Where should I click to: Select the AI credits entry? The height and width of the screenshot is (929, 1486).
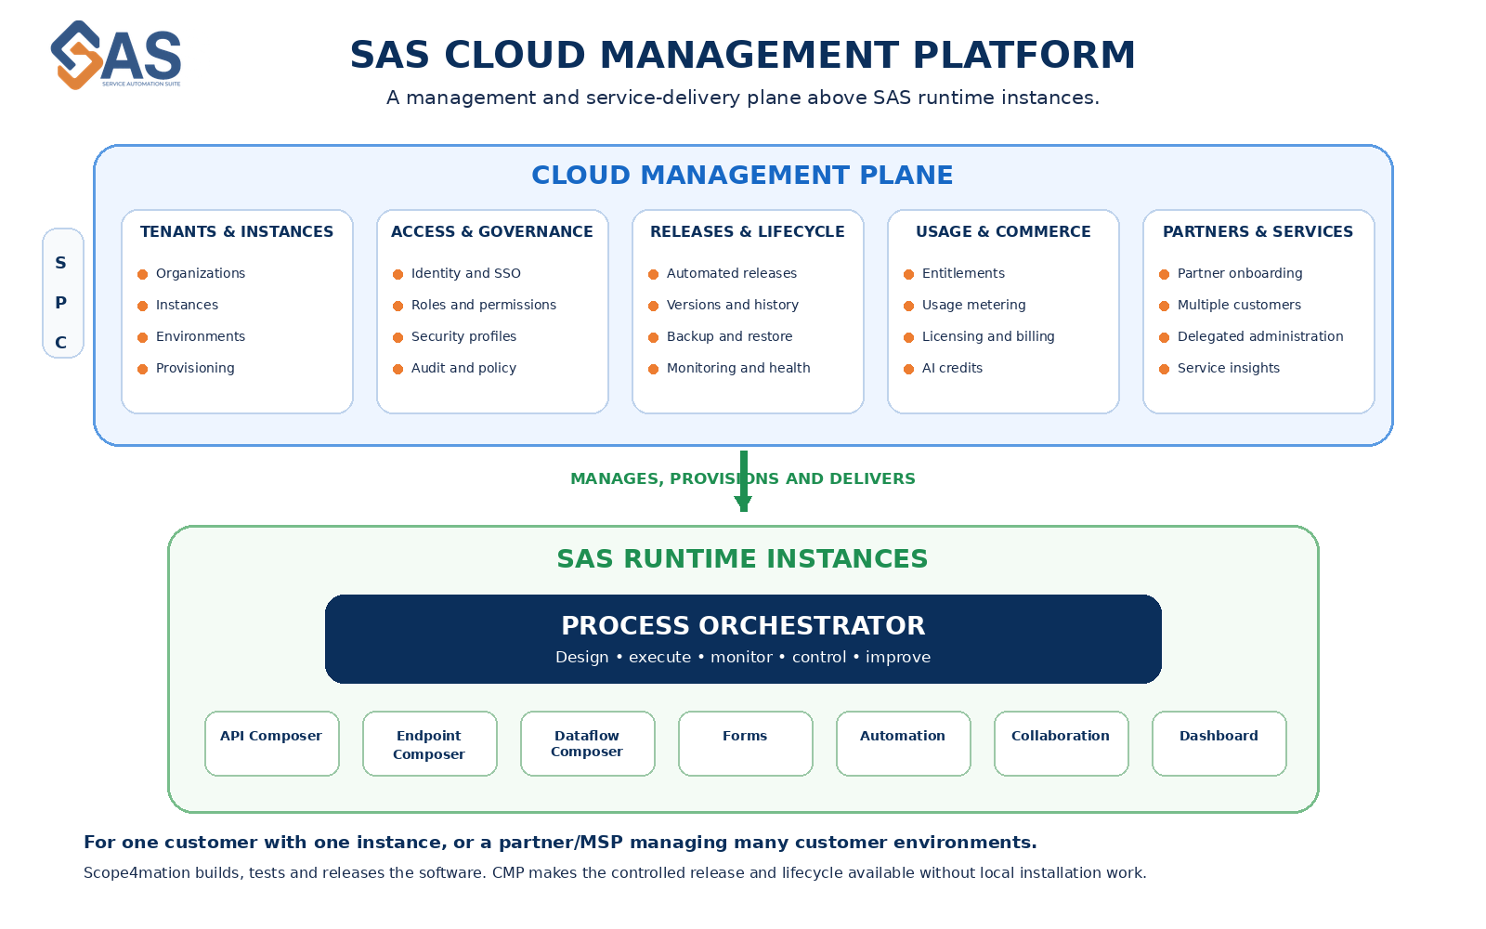pyautogui.click(x=944, y=368)
